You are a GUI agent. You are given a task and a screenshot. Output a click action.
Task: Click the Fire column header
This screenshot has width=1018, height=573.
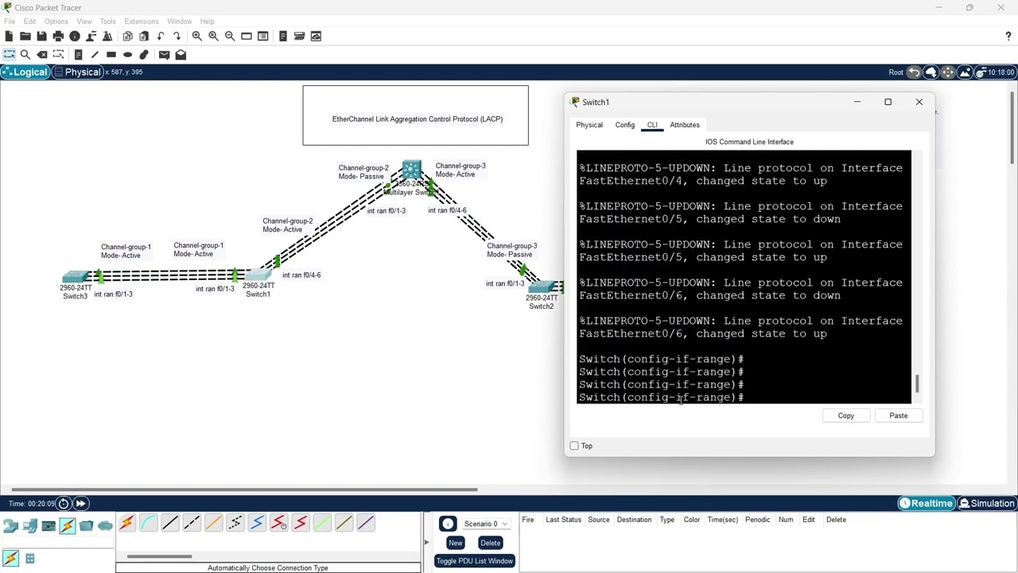coord(528,520)
